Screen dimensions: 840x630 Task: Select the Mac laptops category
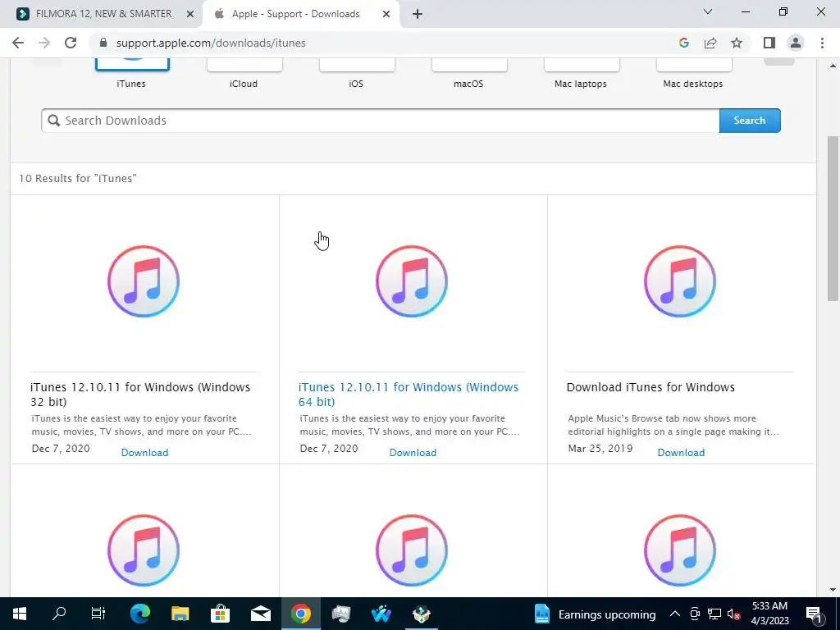pos(581,75)
